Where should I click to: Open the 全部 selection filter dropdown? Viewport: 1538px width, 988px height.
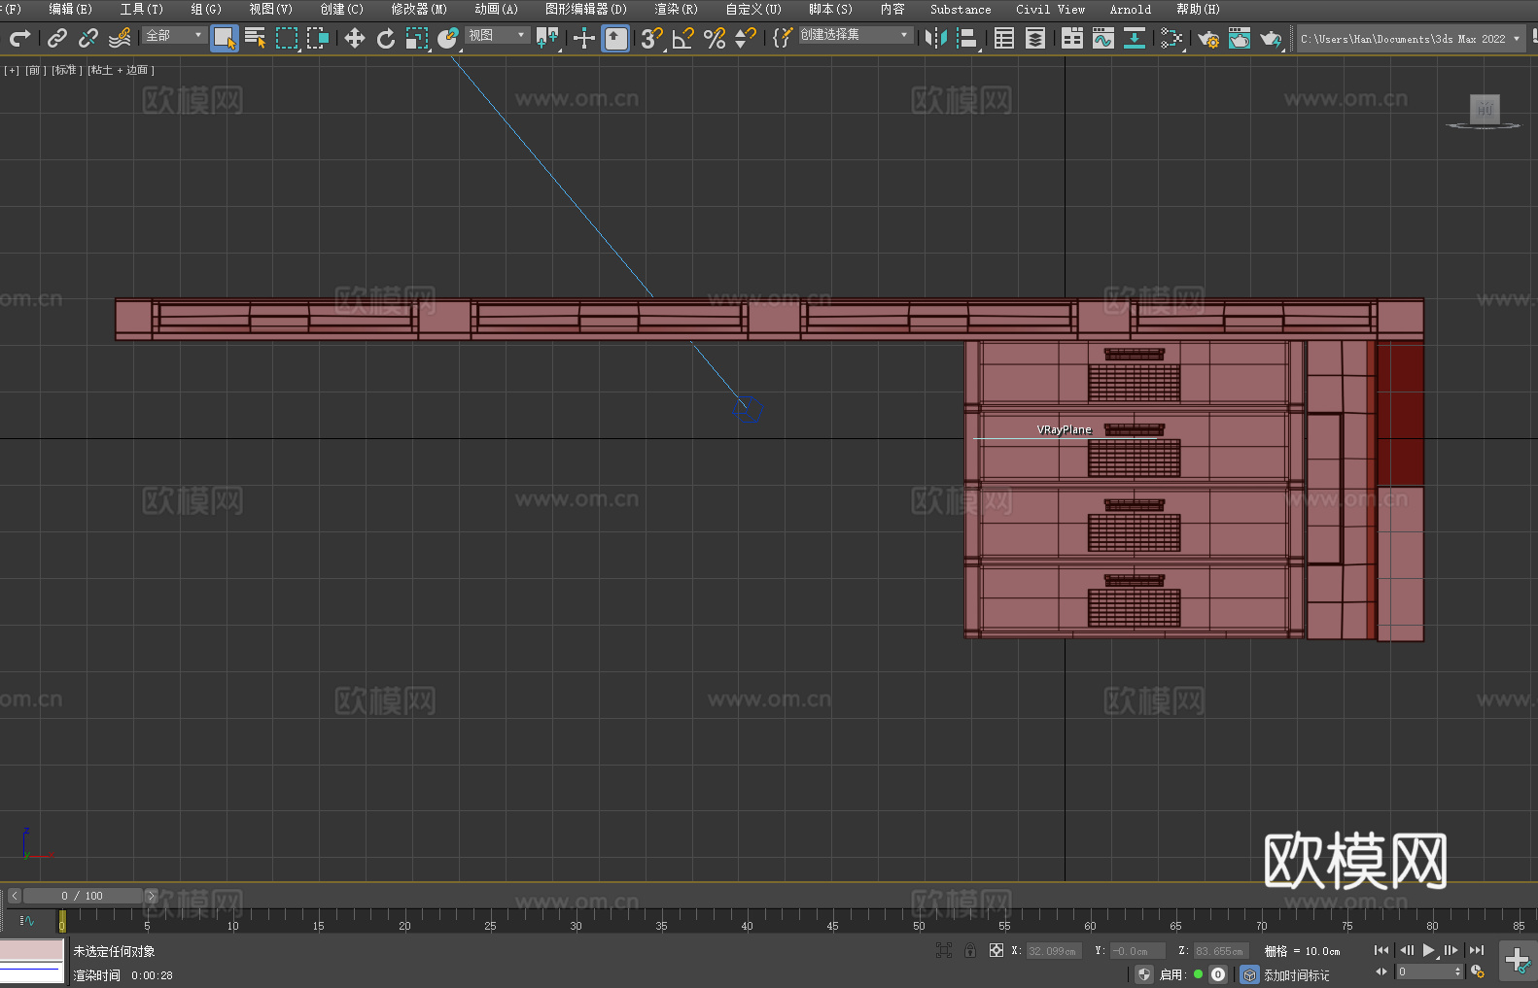click(x=174, y=35)
